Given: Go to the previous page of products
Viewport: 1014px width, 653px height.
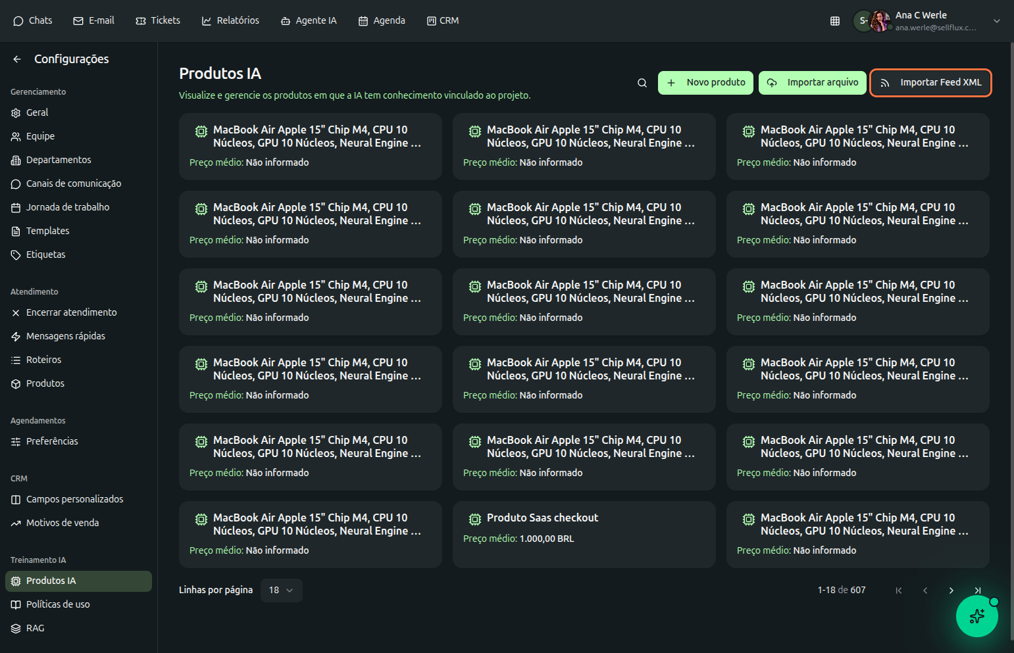Looking at the screenshot, I should tap(925, 591).
